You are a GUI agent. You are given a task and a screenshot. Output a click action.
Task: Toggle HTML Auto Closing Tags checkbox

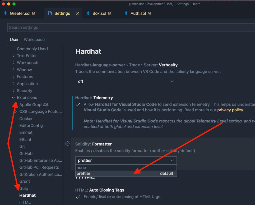78,197
